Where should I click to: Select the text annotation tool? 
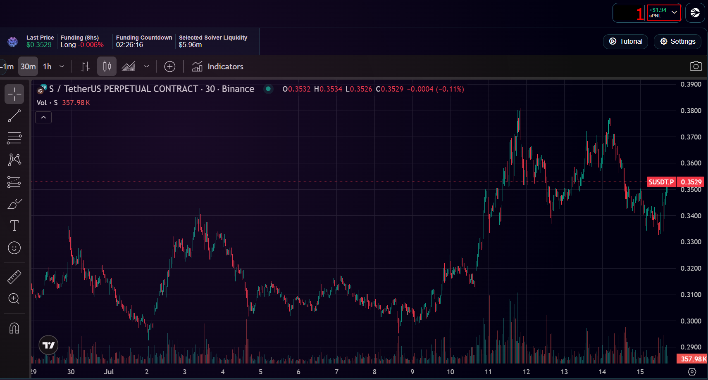tap(14, 226)
